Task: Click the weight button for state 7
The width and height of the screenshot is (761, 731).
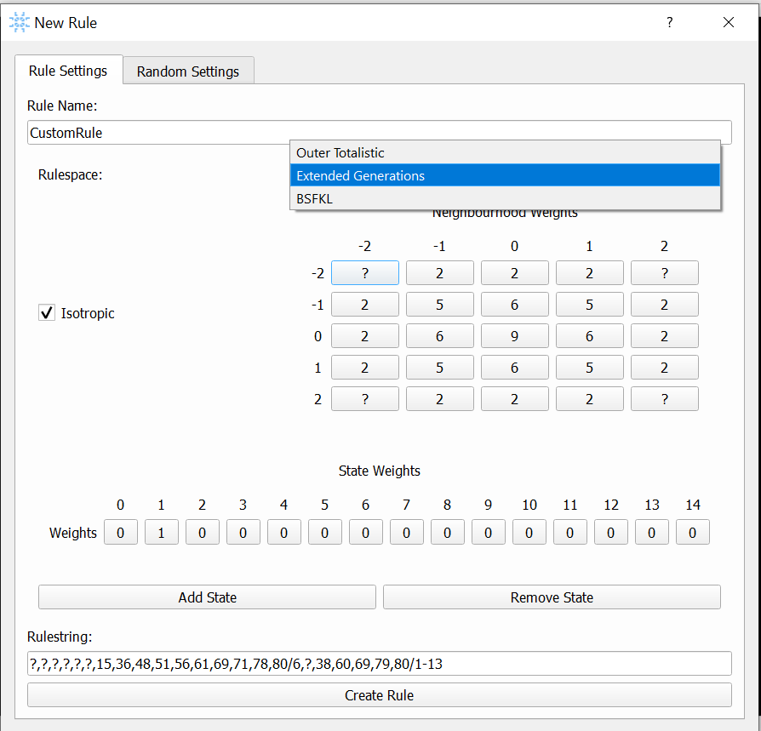Action: click(x=407, y=533)
